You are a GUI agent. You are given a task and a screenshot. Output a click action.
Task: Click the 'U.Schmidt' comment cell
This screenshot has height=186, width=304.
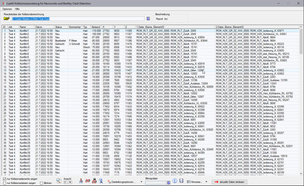75,44
